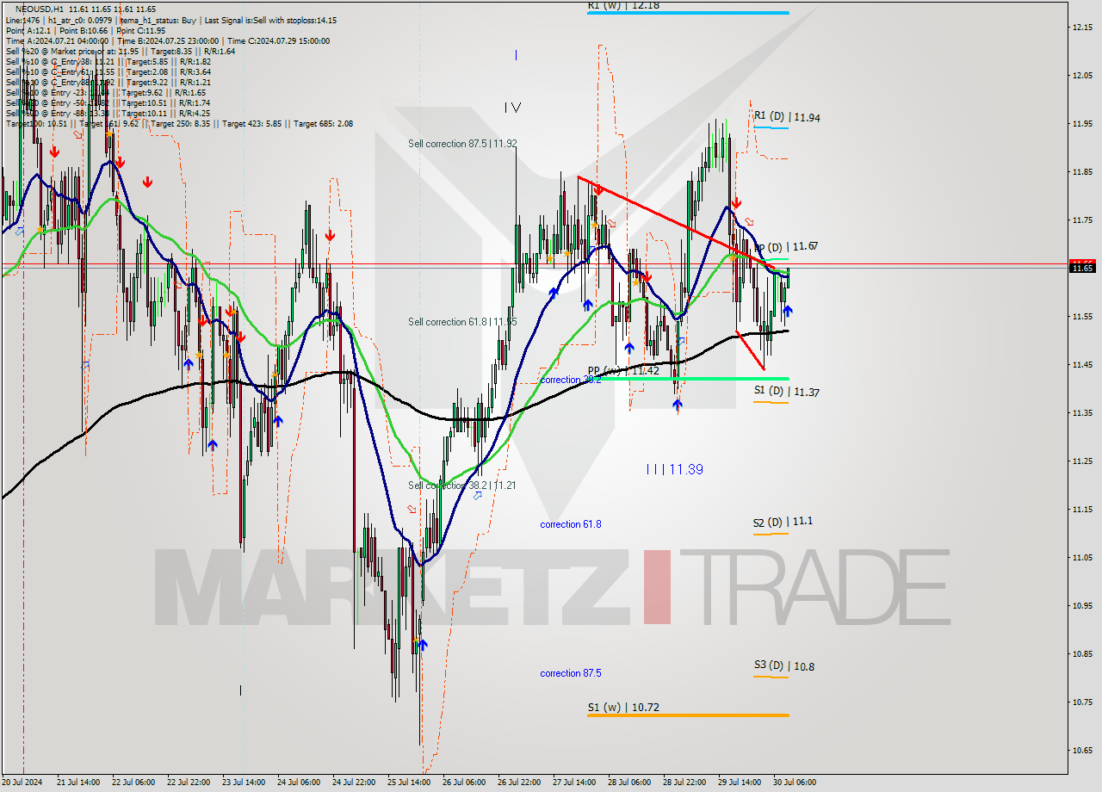Click the 12.15 price axis value

click(x=1083, y=28)
